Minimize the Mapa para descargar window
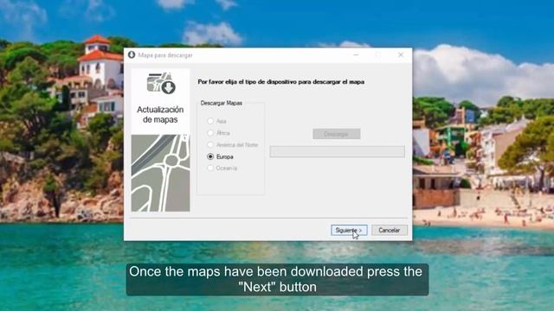 coord(356,54)
